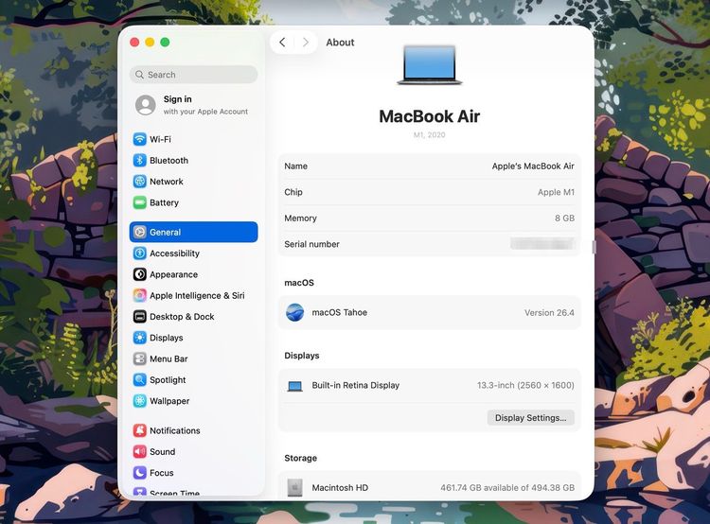Click the About page title
Screen dimensions: 710x524
[340, 43]
